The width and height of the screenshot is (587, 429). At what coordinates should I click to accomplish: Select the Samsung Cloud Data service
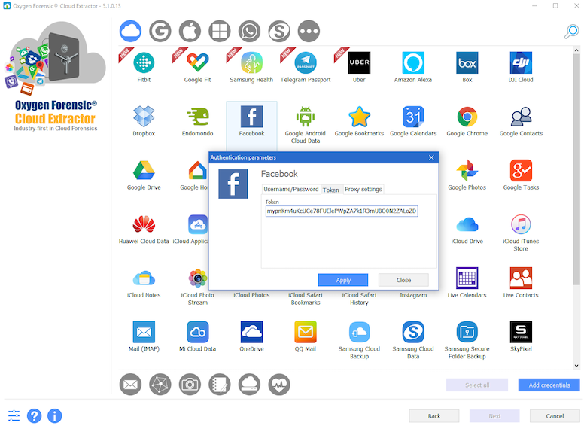413,332
